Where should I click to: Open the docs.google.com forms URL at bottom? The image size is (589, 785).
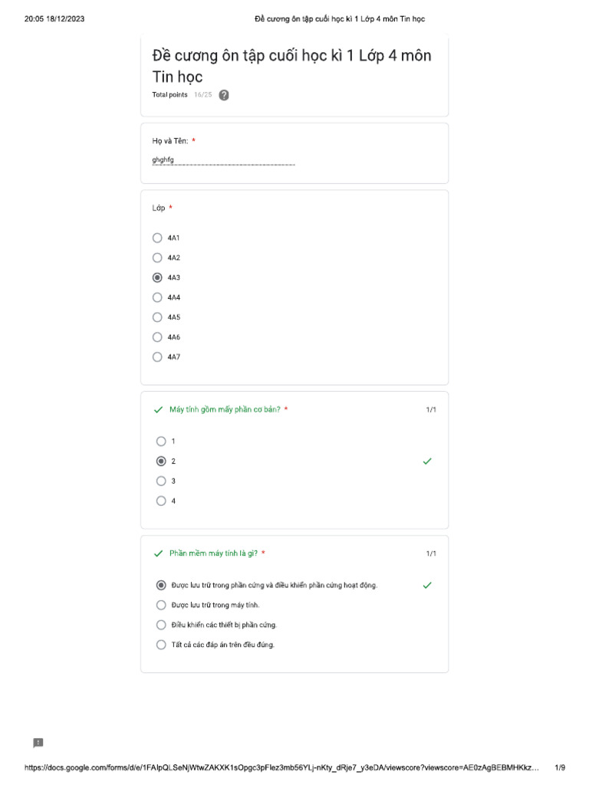[281, 767]
